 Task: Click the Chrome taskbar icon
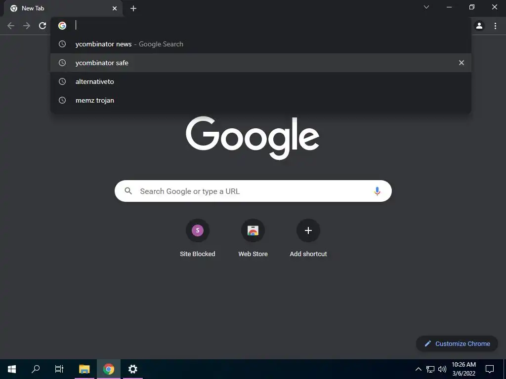click(x=108, y=369)
